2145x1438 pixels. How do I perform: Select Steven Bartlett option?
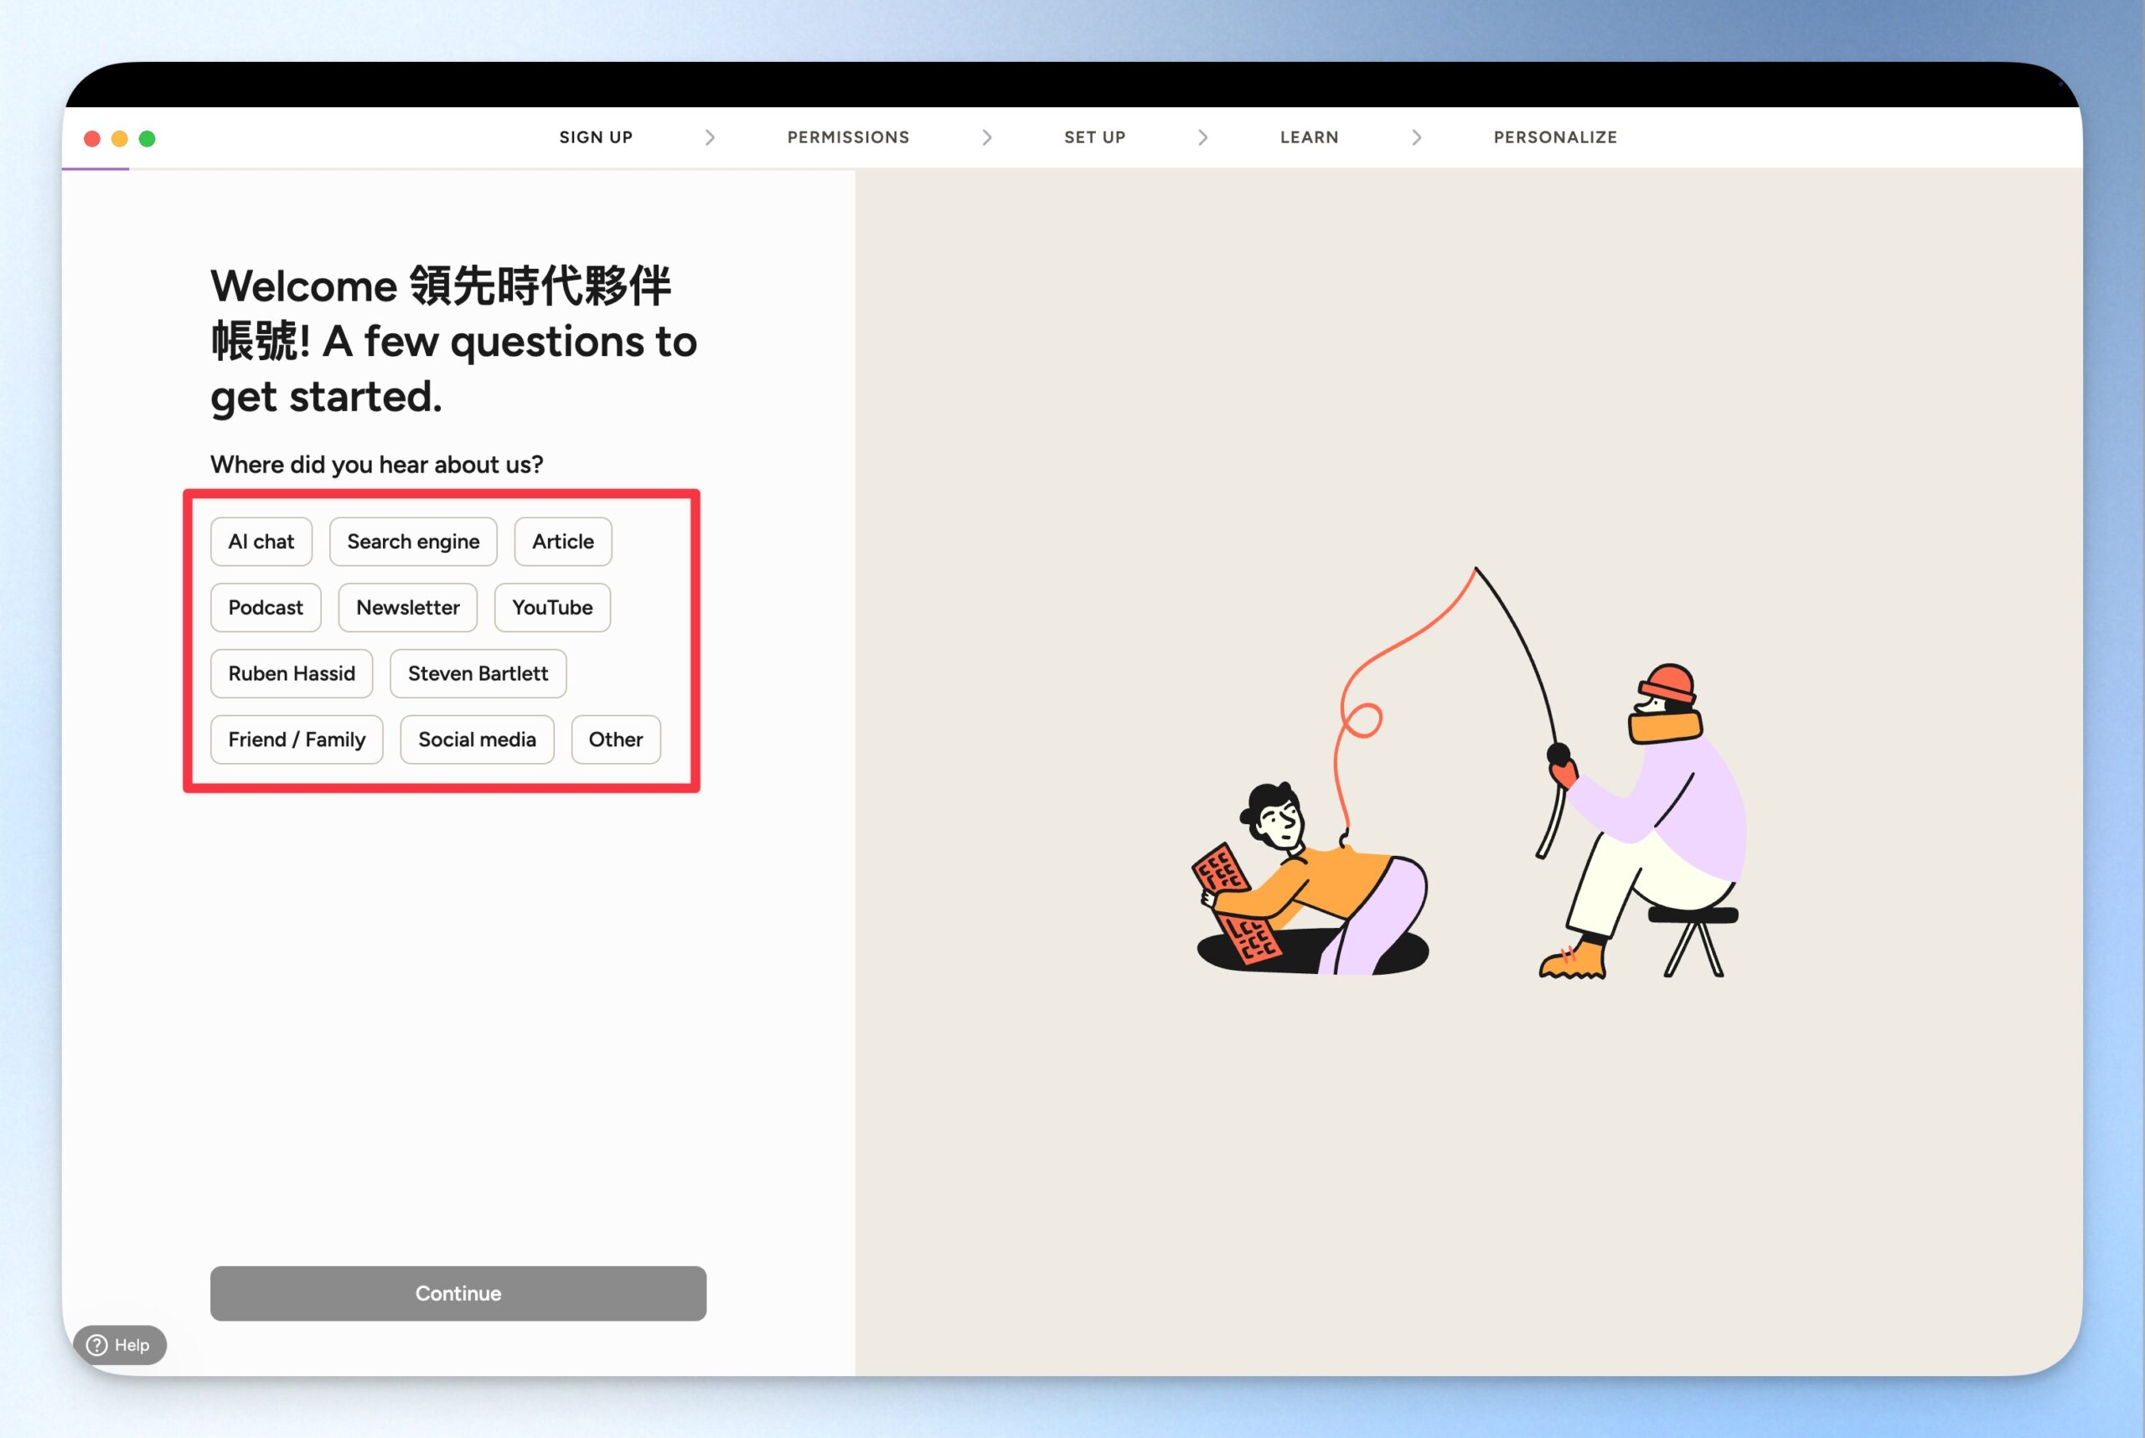pos(477,674)
